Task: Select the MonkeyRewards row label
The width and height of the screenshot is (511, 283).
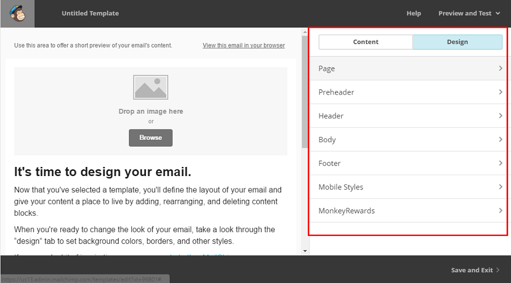Action: (346, 211)
